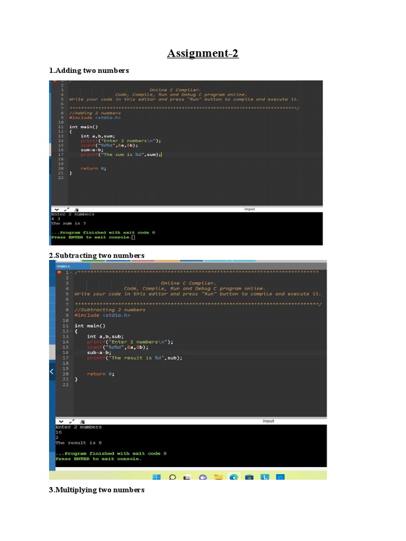This screenshot has height=541, width=406.
Task: Open Microsoft Store icon on taskbar
Action: tap(250, 477)
